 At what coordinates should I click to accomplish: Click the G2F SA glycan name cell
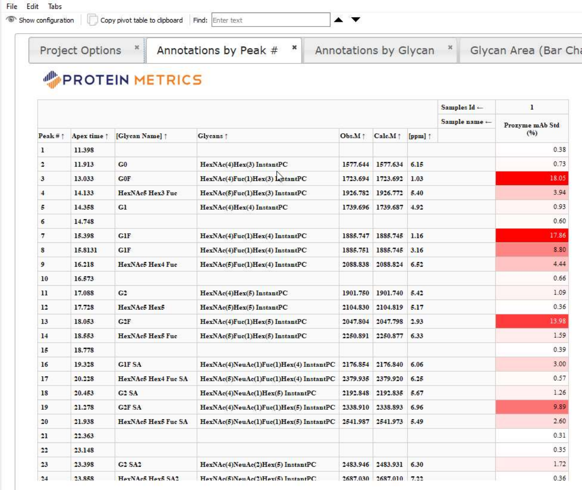(x=156, y=407)
